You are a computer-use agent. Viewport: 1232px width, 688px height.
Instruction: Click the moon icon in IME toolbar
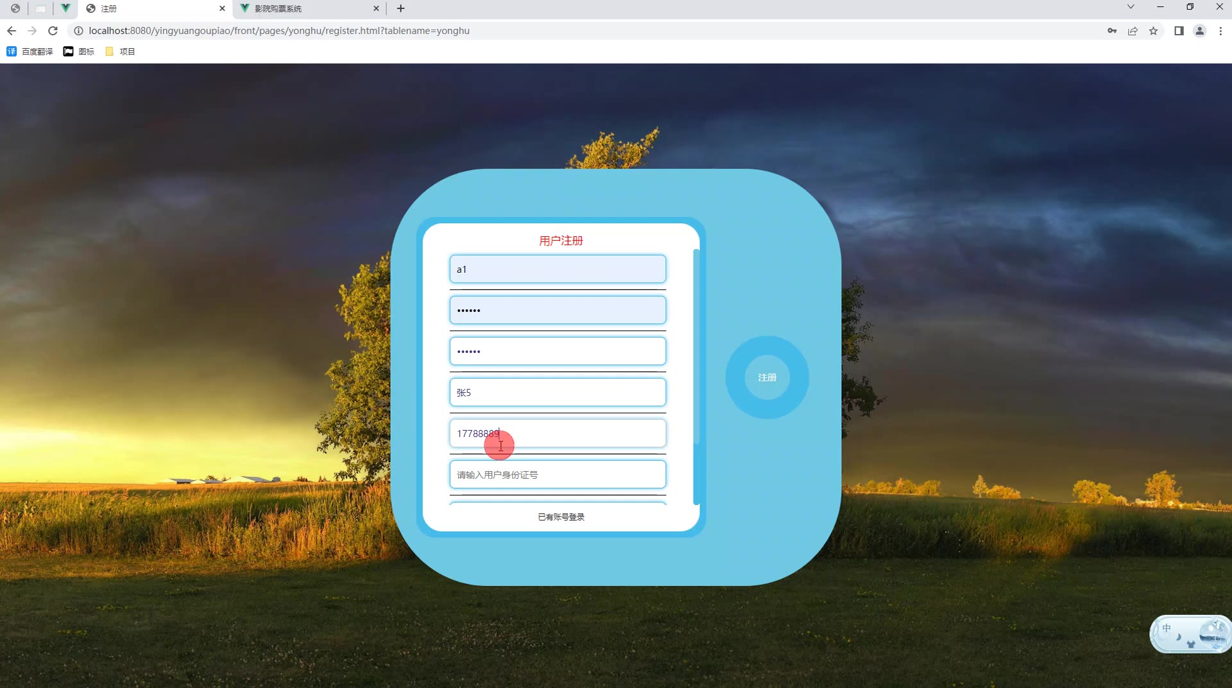[x=1178, y=637]
